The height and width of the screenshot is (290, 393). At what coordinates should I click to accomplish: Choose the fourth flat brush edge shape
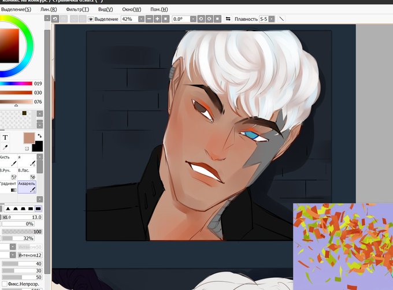point(31,209)
